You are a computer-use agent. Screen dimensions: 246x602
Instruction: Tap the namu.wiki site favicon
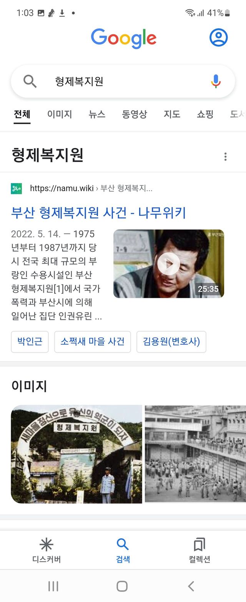pyautogui.click(x=17, y=188)
